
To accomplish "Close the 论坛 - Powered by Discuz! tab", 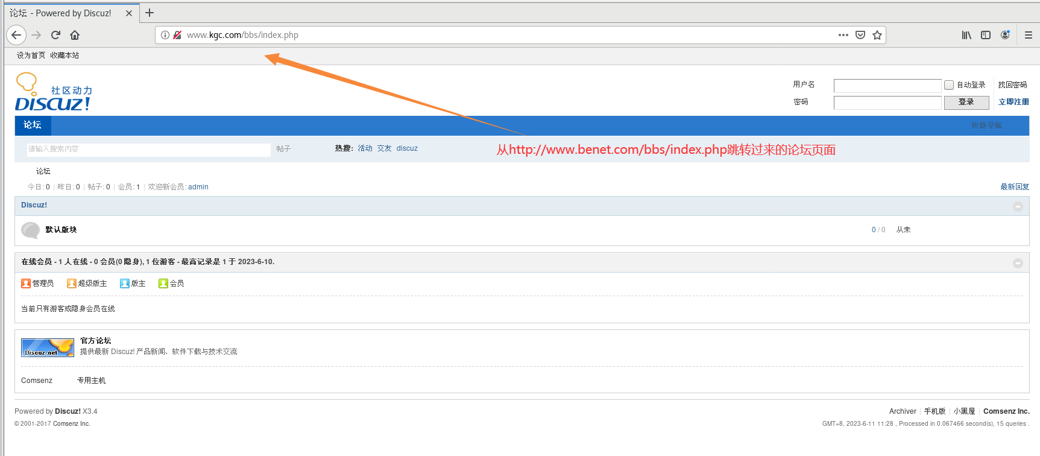I will click(129, 13).
